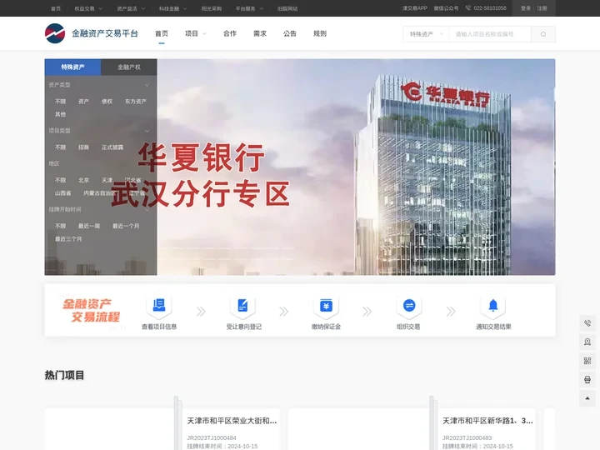
Task: Select 资产 under 资产类型 filter
Action: [x=83, y=102]
